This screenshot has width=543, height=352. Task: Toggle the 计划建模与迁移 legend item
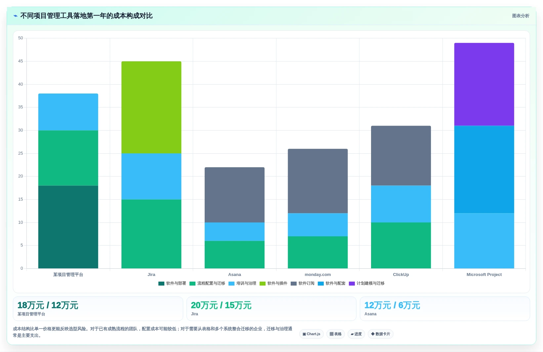[367, 284]
